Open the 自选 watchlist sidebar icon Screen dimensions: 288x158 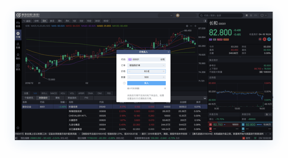pyautogui.click(x=18, y=24)
